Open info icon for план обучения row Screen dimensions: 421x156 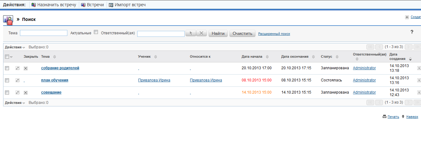419,80
